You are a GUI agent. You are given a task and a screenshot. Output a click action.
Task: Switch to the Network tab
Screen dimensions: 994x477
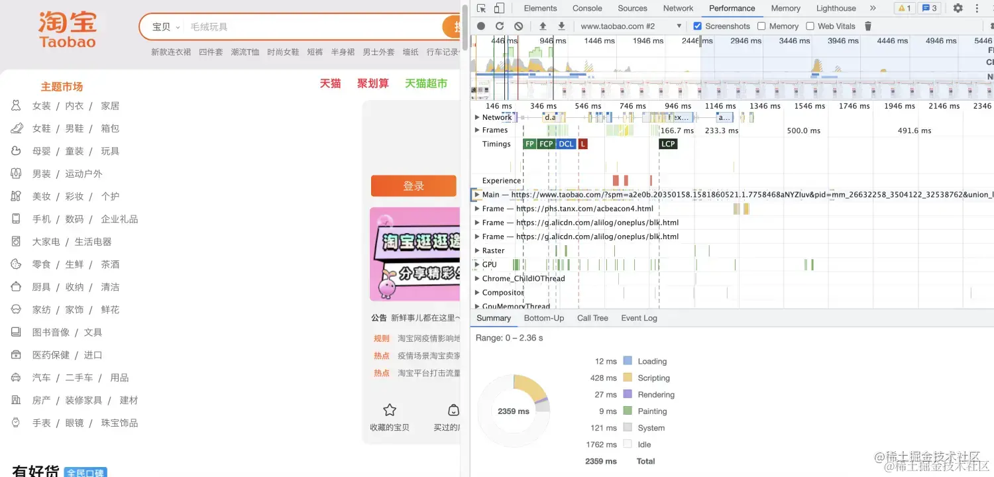[678, 8]
